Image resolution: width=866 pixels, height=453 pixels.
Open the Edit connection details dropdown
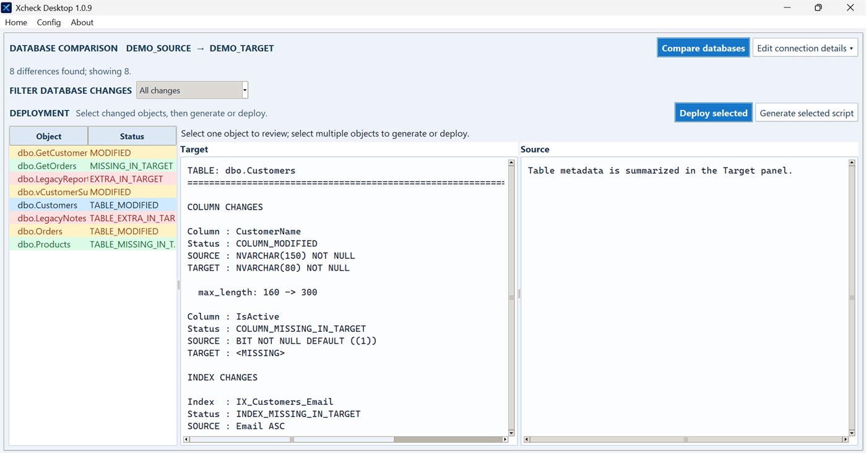pos(805,48)
